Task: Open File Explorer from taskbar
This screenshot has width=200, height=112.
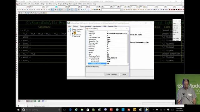Action: click(x=82, y=110)
